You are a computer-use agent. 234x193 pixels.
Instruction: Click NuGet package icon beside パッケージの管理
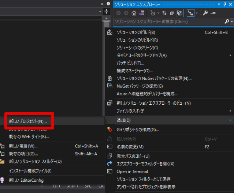point(110,78)
